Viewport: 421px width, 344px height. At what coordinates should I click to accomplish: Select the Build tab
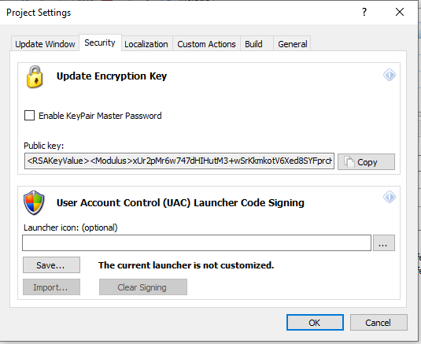(x=253, y=44)
